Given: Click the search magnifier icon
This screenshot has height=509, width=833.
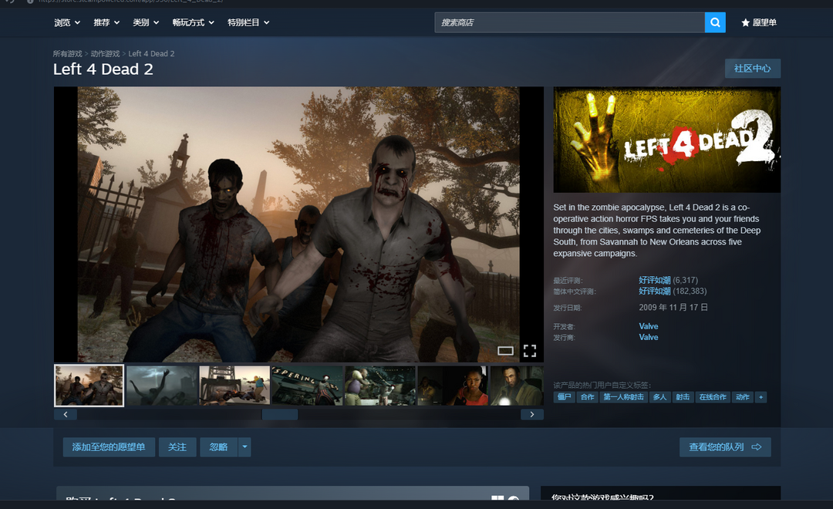Looking at the screenshot, I should (x=715, y=22).
